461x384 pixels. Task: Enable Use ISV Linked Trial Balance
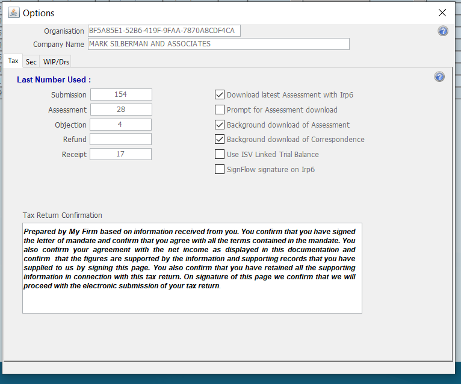pyautogui.click(x=220, y=154)
